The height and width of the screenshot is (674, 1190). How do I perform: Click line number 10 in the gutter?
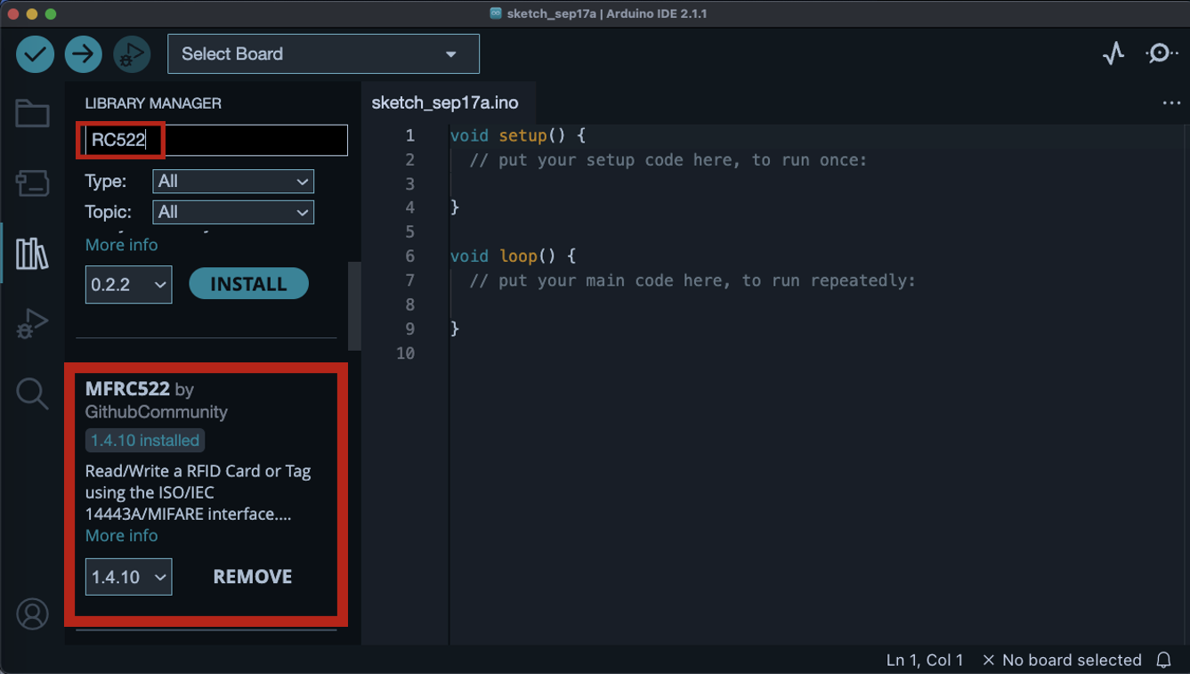coord(405,353)
